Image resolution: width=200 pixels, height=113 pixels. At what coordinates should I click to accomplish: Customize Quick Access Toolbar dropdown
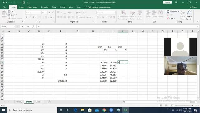tap(28, 3)
